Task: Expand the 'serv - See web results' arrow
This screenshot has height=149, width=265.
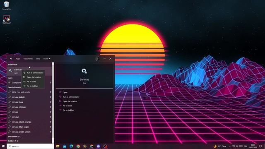Action: click(51, 92)
